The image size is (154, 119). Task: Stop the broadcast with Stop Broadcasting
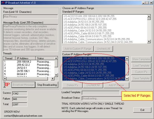[x=47, y=85]
